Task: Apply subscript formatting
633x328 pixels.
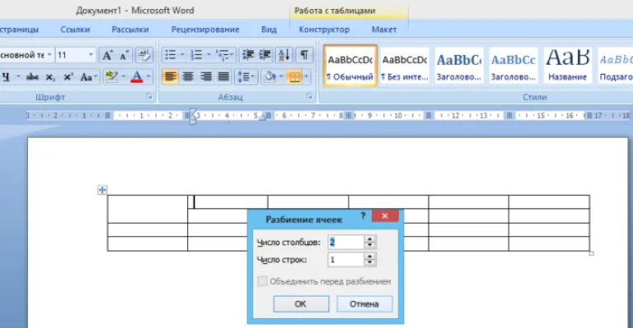Action: coord(50,76)
